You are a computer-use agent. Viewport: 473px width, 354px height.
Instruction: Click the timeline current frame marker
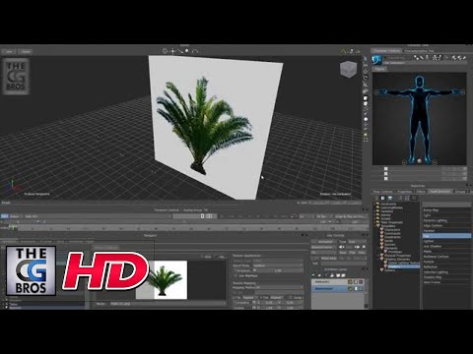click(13, 227)
